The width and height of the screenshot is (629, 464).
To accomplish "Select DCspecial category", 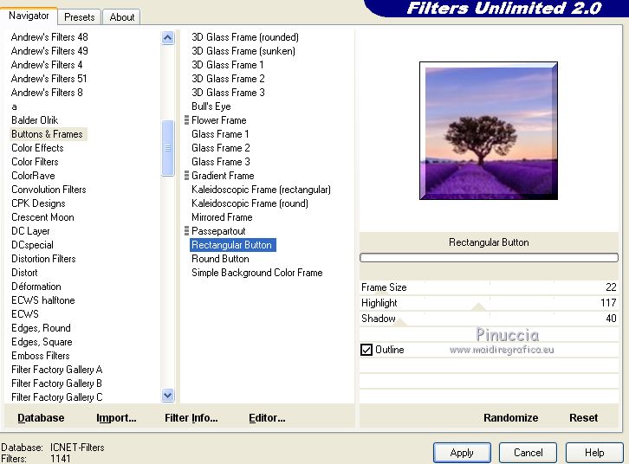I will tap(32, 244).
